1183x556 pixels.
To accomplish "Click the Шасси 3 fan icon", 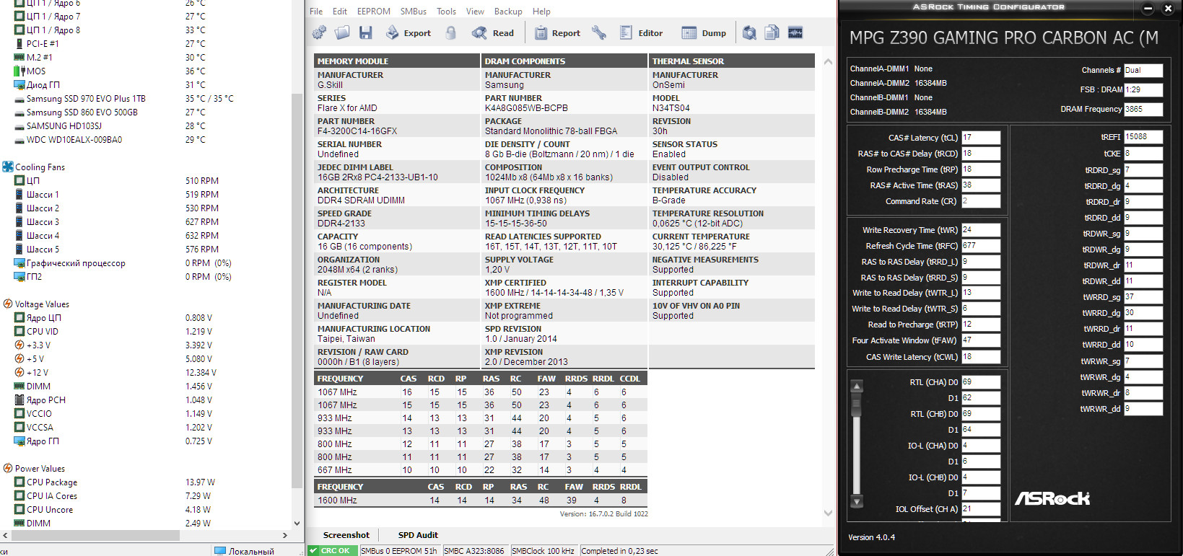I will 19,221.
